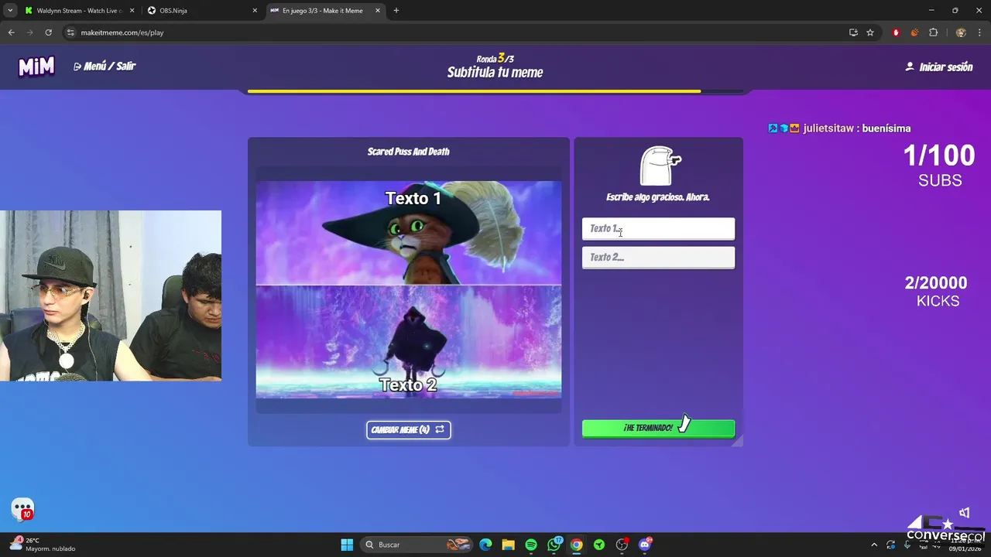Click the MiM logo
This screenshot has height=557, width=991.
tap(36, 67)
